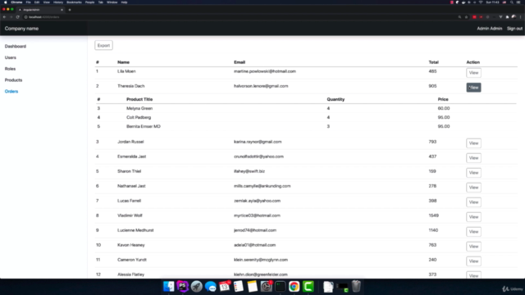Viewport: 525px width, 295px height.
Task: Go to Products in sidebar
Action: 13,80
